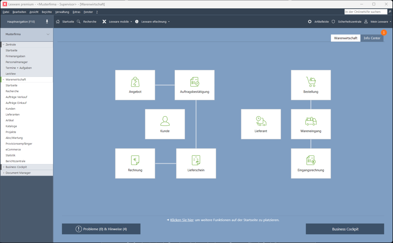This screenshot has height=243, width=393.
Task: Pin the Hauptnavigation panel with pin icon
Action: coord(47,22)
